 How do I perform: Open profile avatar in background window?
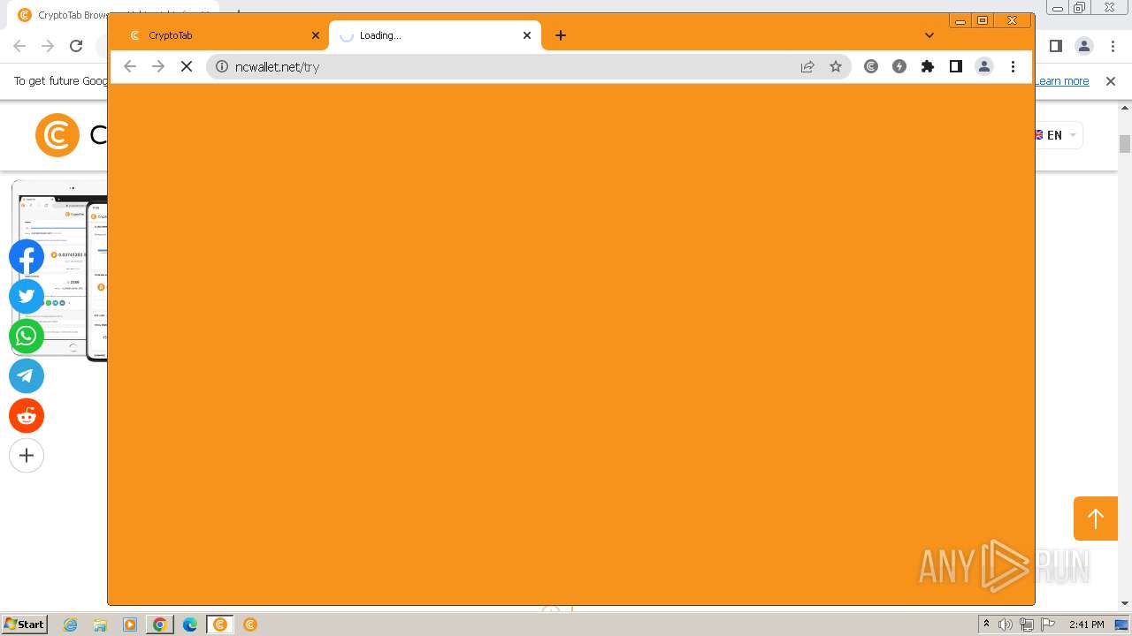1084,46
